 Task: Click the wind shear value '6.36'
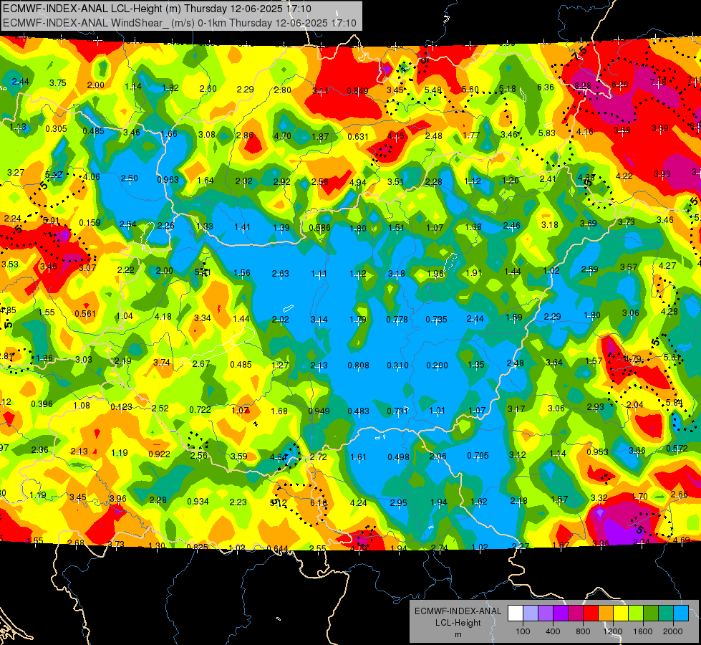coord(546,87)
